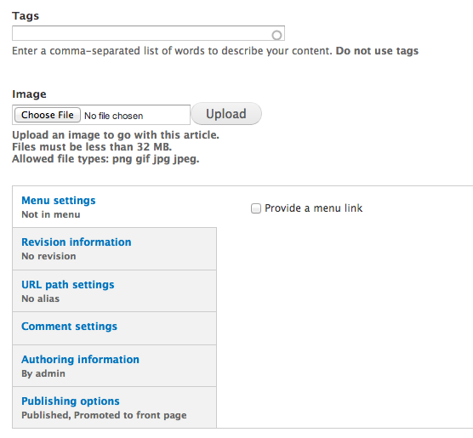Tick the Provide a menu link checkbox
Screen dimensions: 473x438
click(256, 208)
